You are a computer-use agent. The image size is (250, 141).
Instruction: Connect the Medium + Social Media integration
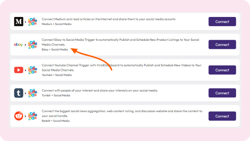pos(222,22)
